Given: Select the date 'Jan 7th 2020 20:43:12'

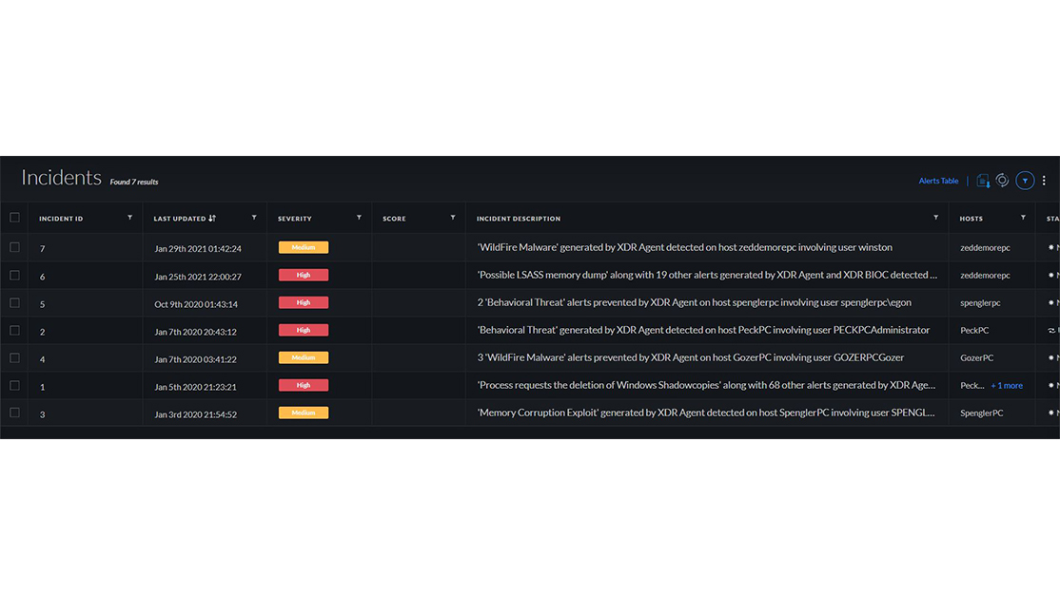Looking at the screenshot, I should pos(195,332).
